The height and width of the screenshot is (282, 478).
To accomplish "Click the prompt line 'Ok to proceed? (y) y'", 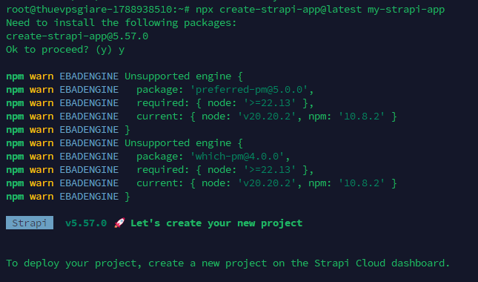I will click(x=65, y=50).
